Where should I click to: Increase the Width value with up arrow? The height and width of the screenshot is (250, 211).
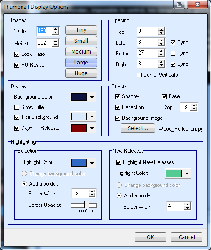pyautogui.click(x=55, y=29)
